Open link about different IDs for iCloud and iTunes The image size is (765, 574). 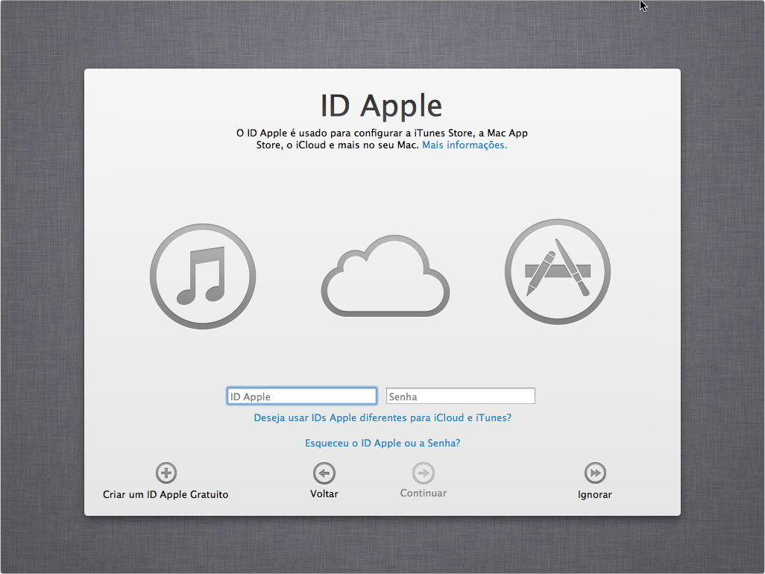[382, 418]
